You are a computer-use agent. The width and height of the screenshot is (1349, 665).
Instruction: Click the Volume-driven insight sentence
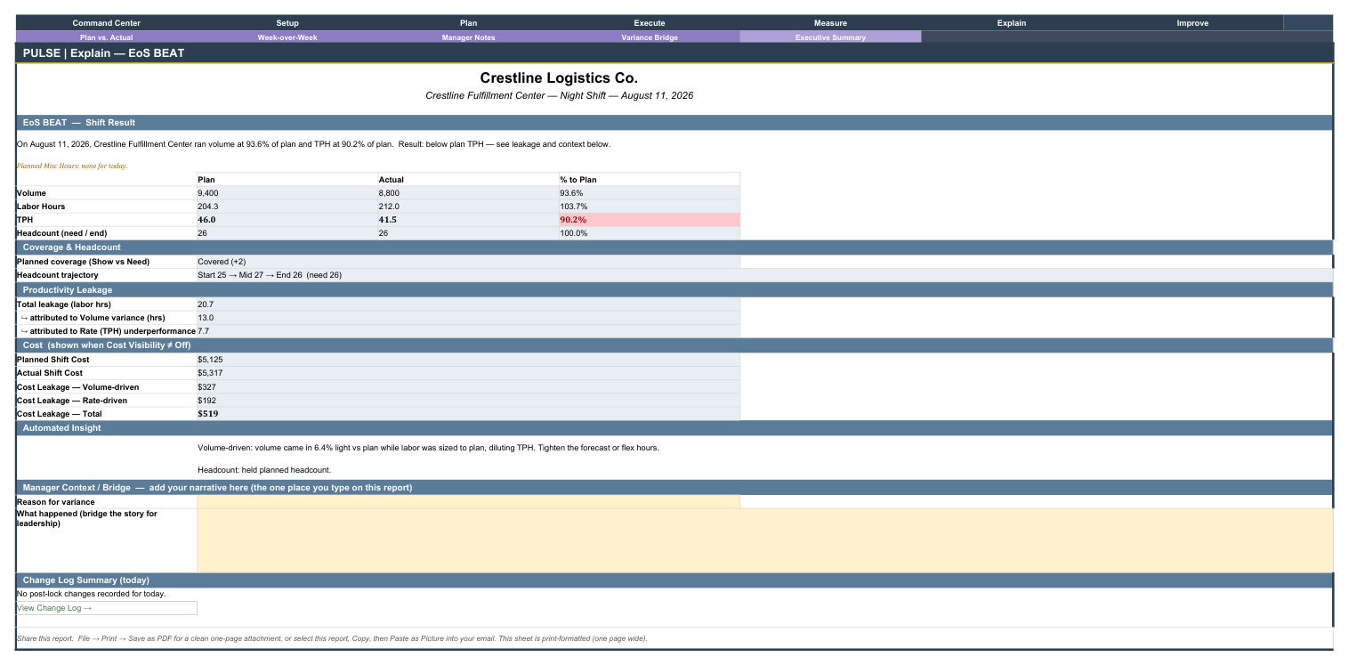(428, 448)
